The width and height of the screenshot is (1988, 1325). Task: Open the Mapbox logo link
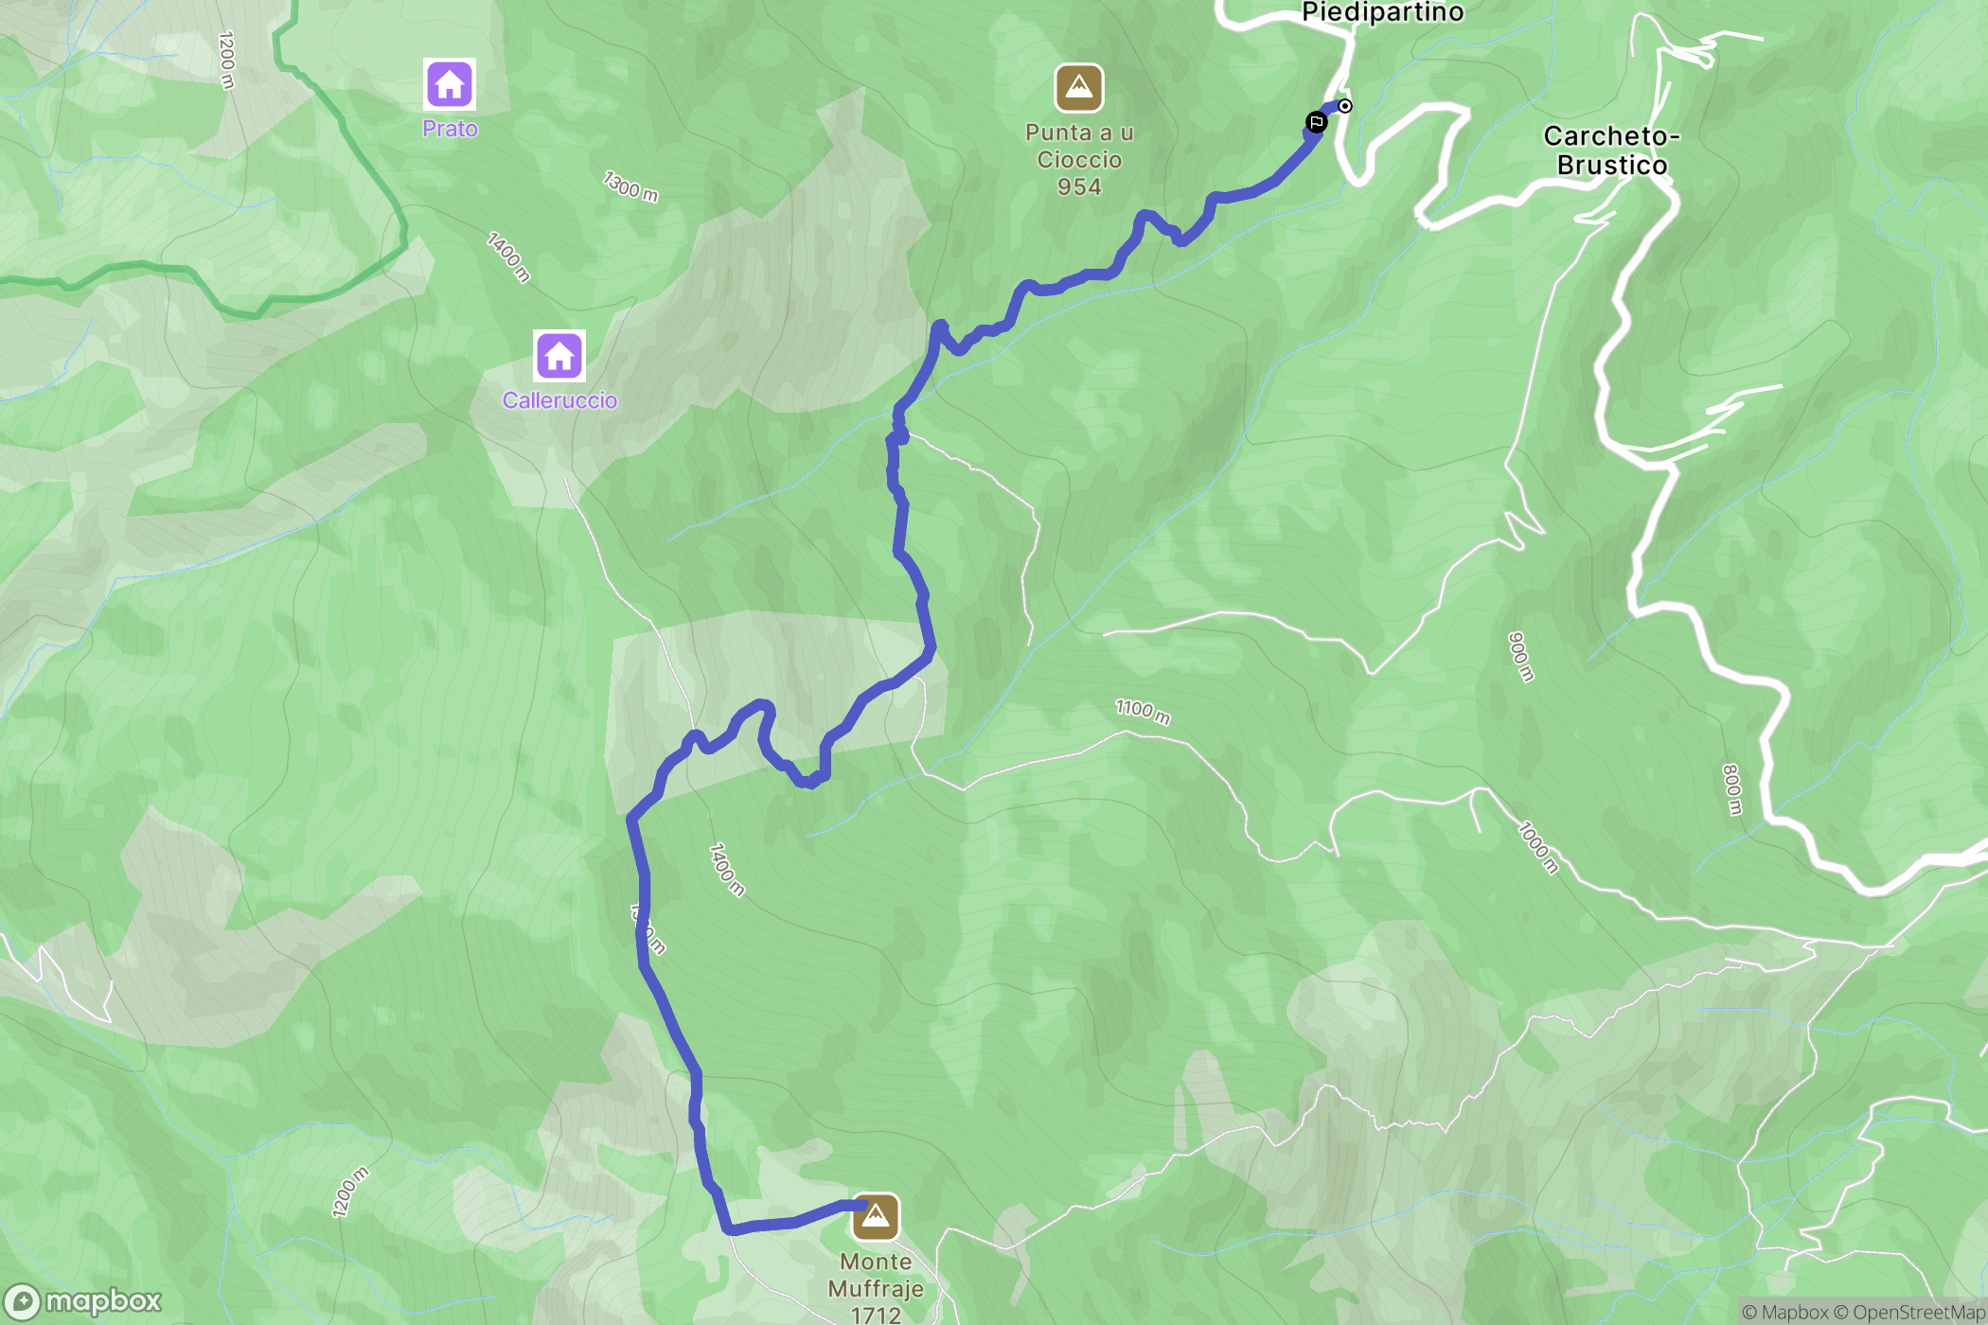pos(82,1301)
